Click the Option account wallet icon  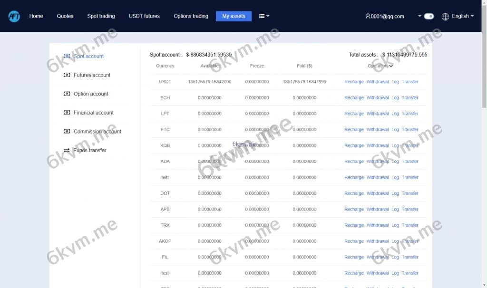coord(67,94)
